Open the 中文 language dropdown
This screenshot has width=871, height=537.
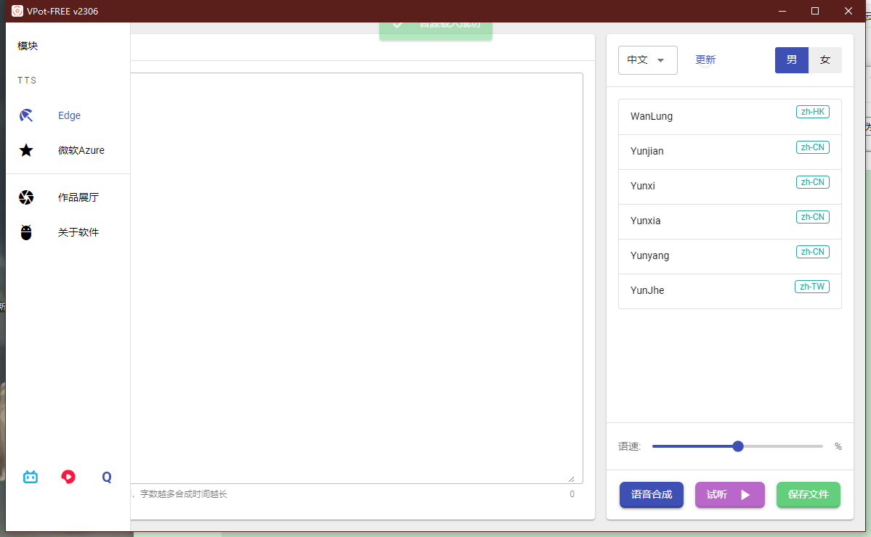point(647,60)
